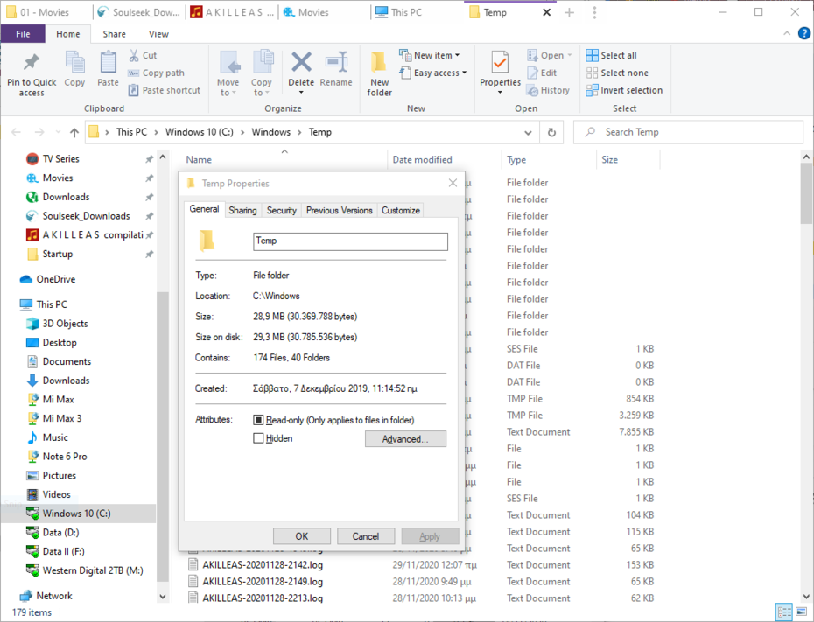
Task: Click the folder name field in Properties
Action: 350,241
